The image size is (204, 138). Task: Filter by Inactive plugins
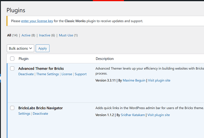pos(45,35)
